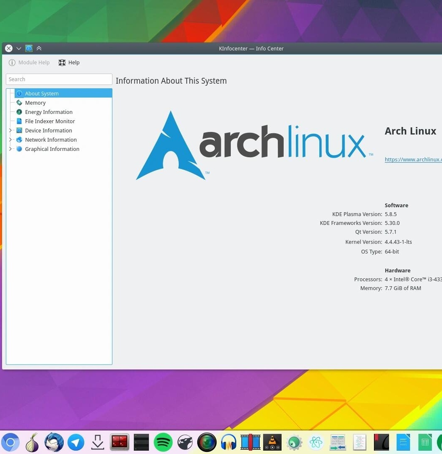Launch LibreOffice Writer from the dock
The image size is (442, 454).
[x=403, y=442]
